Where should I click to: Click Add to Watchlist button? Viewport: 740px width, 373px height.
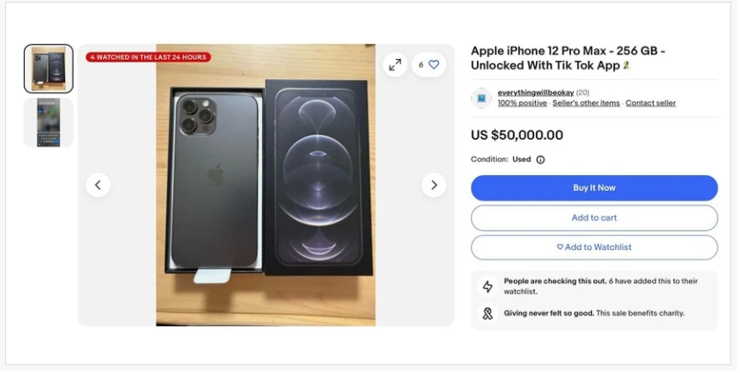coord(594,247)
